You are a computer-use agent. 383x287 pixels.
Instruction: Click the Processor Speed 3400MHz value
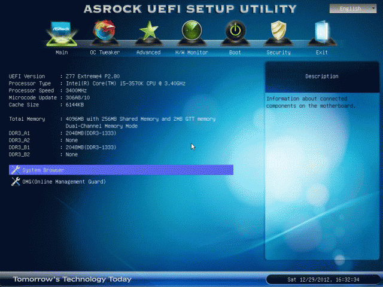coord(76,90)
